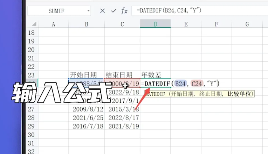Viewport: 268px width, 154px height.
Task: Select cell with date 2021/6/25
Action: click(87, 118)
